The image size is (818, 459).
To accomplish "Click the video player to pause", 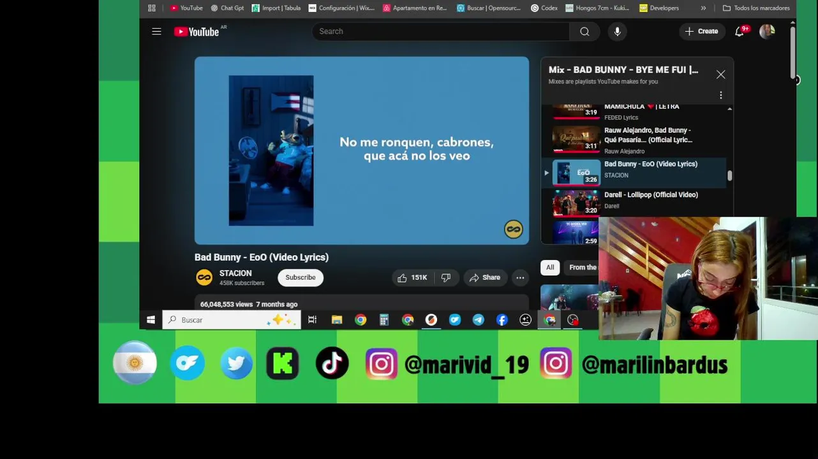I will (x=362, y=150).
